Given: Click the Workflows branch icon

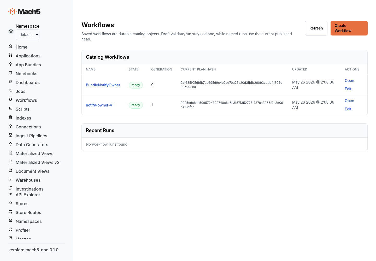Looking at the screenshot, I should (x=10, y=100).
